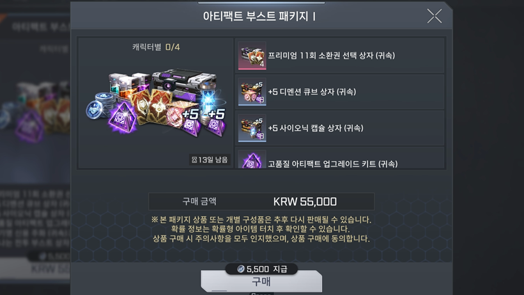Image resolution: width=524 pixels, height=295 pixels.
Task: Click the 캐릭터별 0/4 purchase limit label
Action: coord(156,47)
